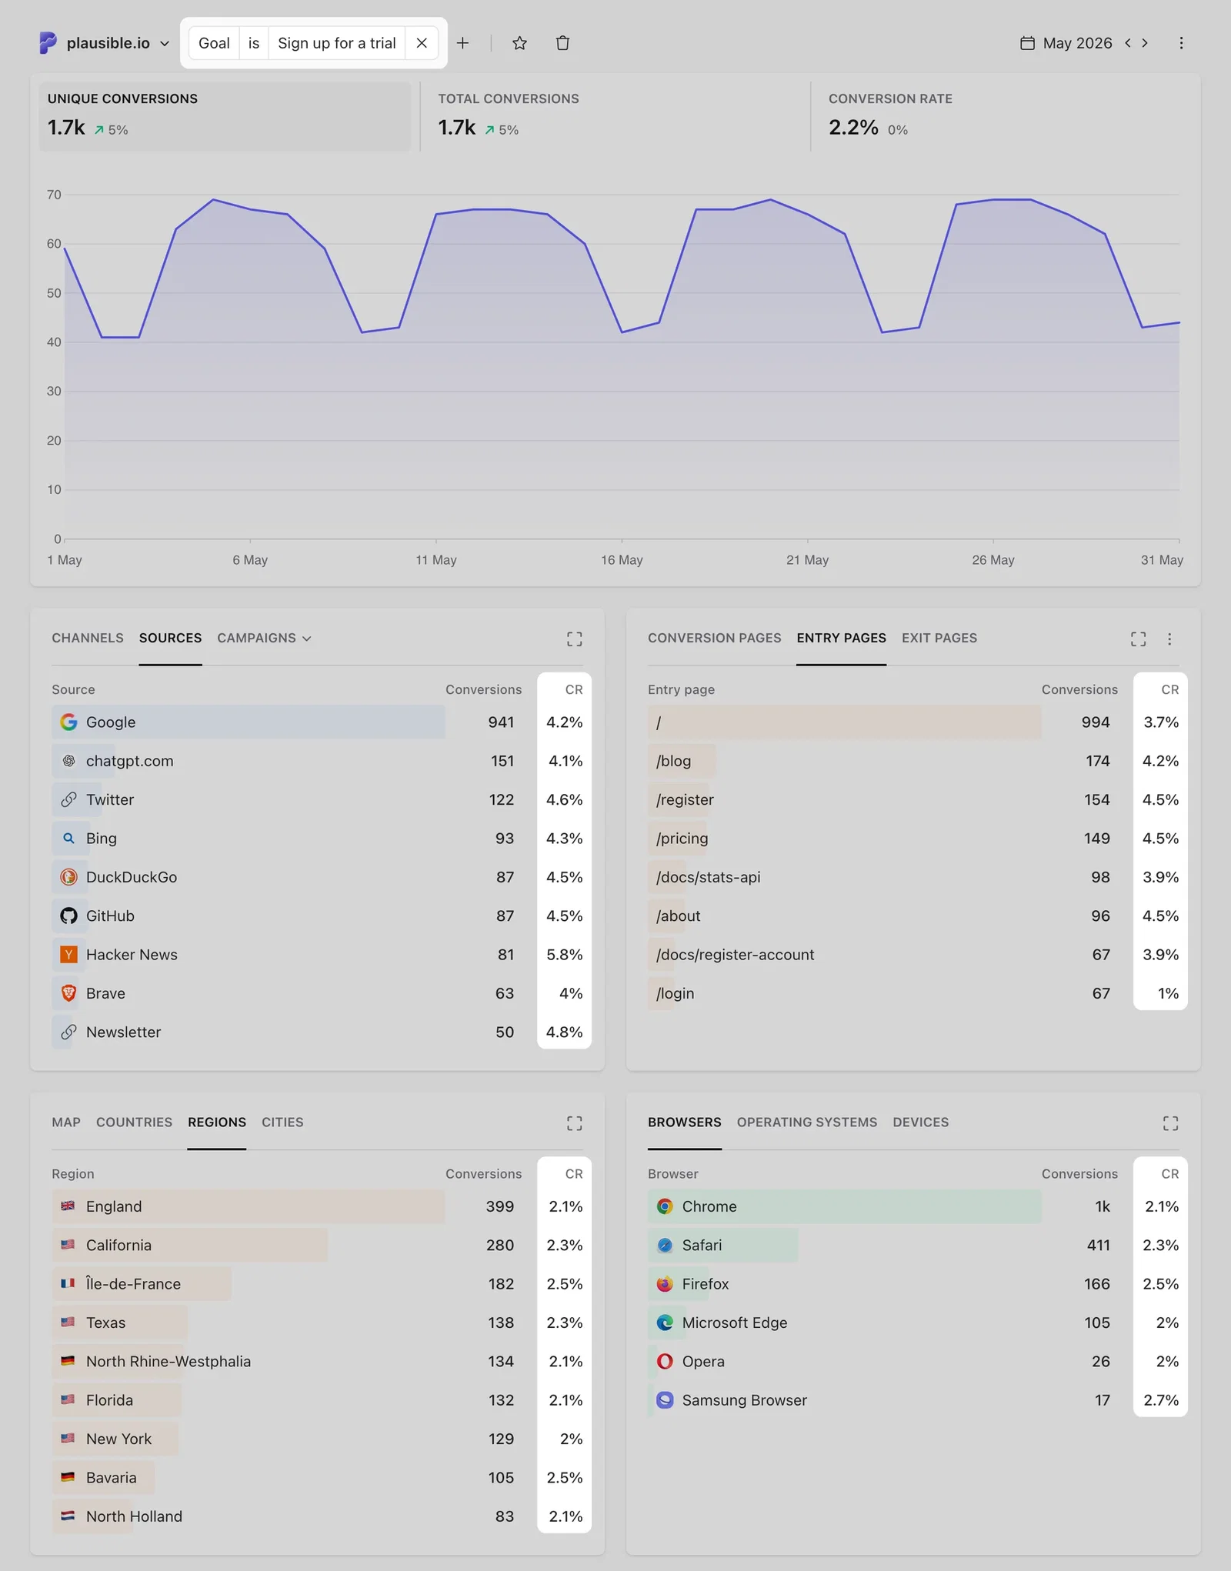Switch to the Map tab
The height and width of the screenshot is (1571, 1231).
[66, 1122]
